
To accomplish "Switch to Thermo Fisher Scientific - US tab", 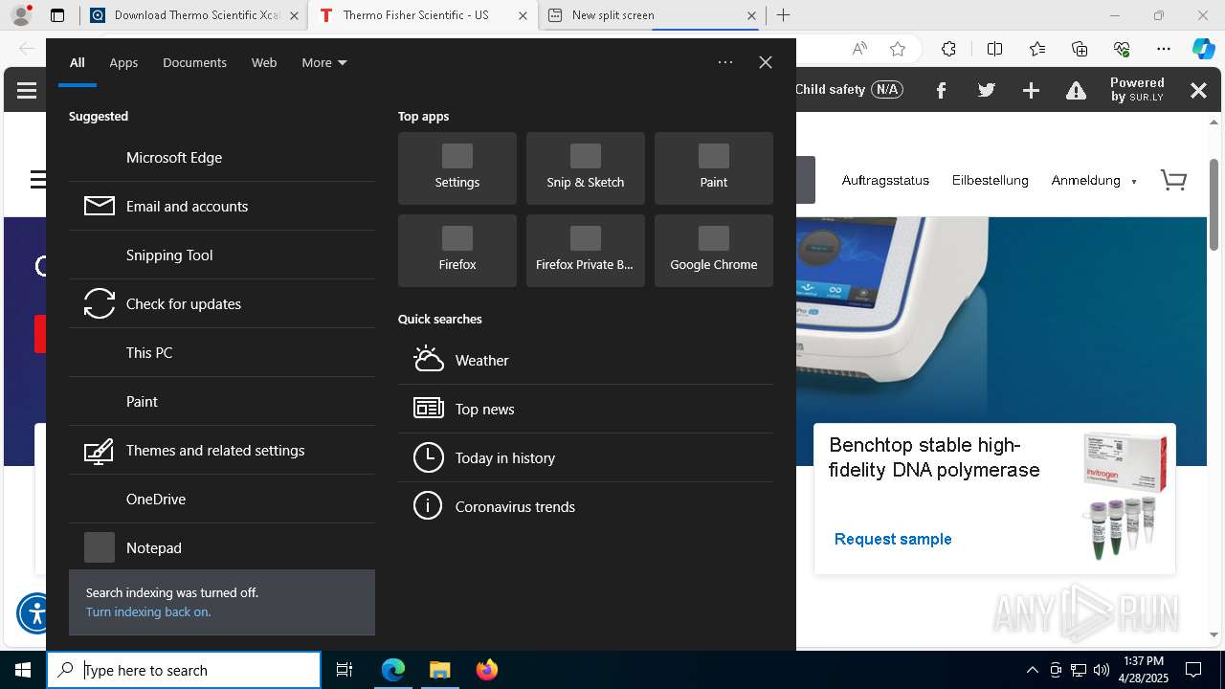I will click(421, 15).
